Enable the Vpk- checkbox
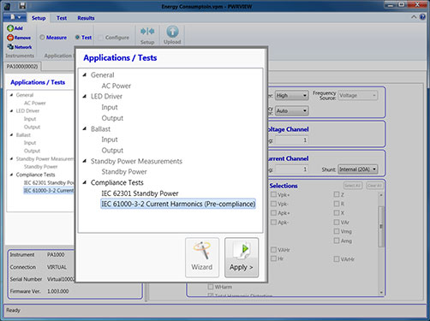The height and width of the screenshot is (321, 430). tap(273, 204)
